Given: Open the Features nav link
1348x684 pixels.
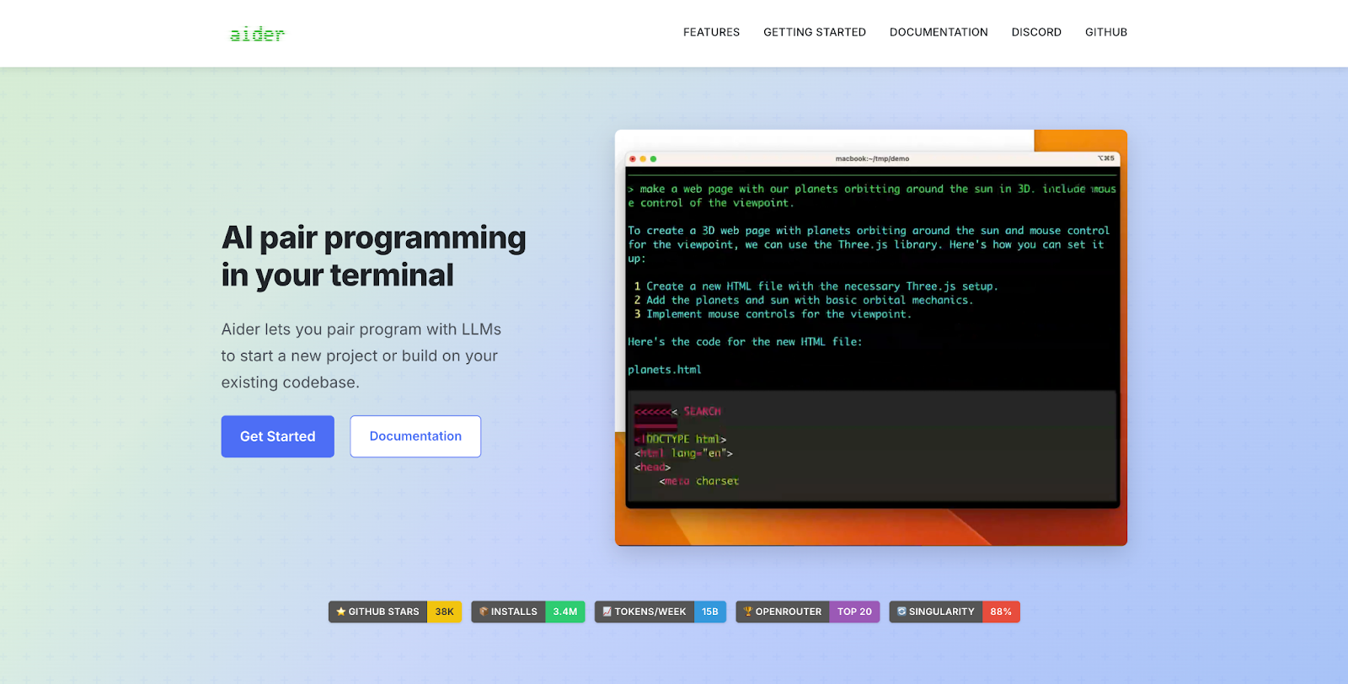Looking at the screenshot, I should (711, 32).
